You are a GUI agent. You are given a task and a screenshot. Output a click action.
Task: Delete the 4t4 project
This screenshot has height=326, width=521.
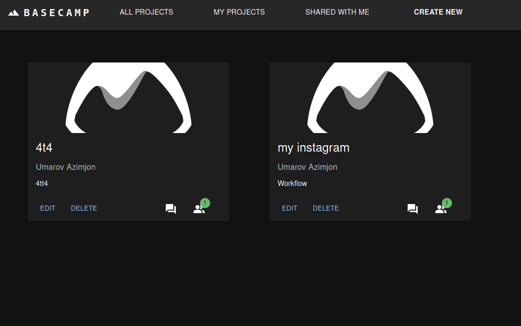coord(84,208)
